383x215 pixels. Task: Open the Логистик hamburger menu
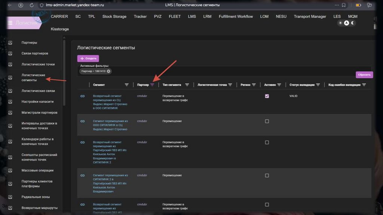[10, 23]
